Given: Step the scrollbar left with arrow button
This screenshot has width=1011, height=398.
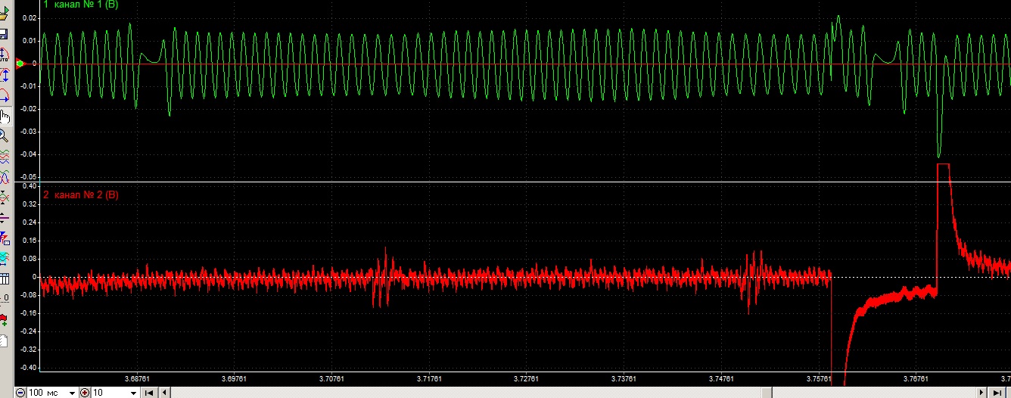Looking at the screenshot, I should click(x=164, y=393).
